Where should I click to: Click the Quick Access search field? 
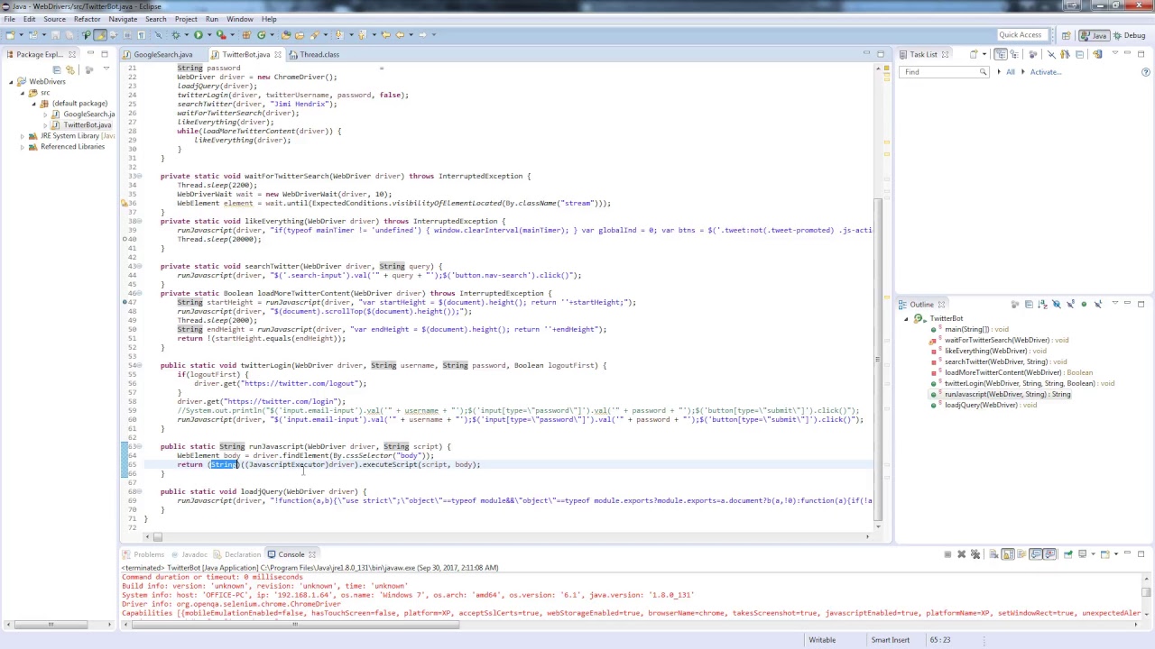[1021, 35]
